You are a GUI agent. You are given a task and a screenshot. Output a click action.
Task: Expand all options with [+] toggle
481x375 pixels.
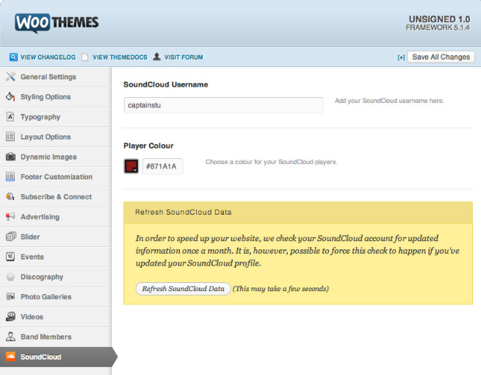401,57
